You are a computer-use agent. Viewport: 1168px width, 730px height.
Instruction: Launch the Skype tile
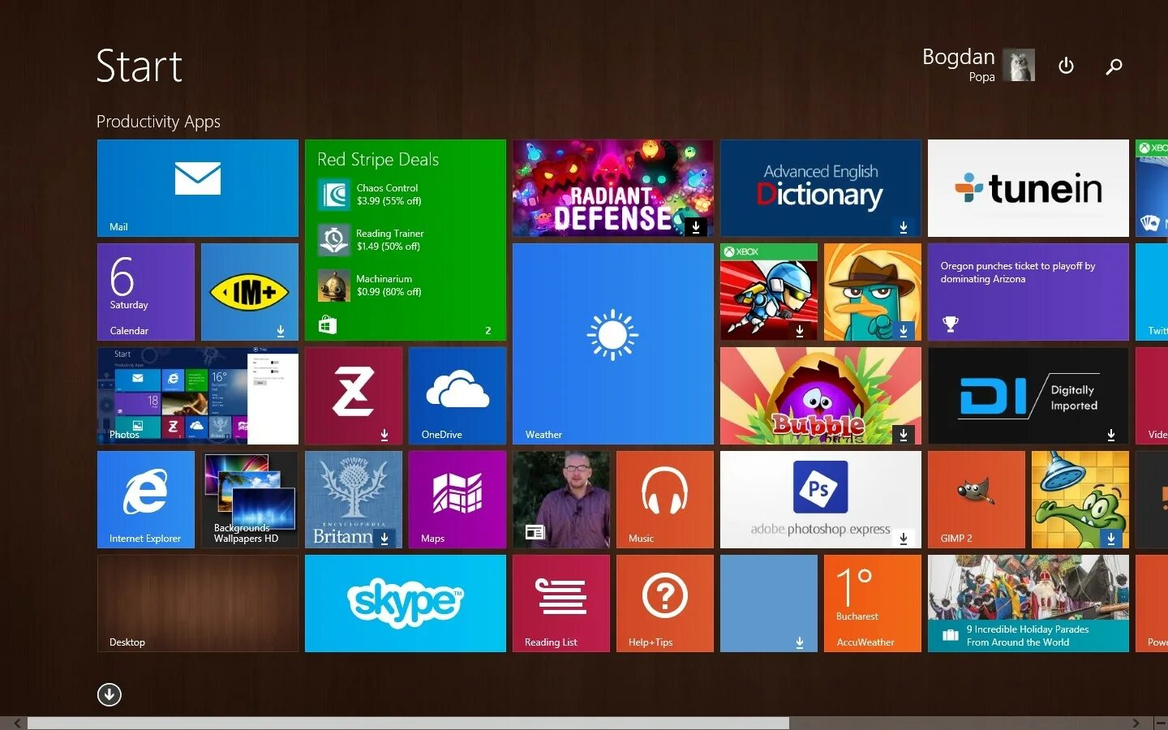pyautogui.click(x=406, y=603)
